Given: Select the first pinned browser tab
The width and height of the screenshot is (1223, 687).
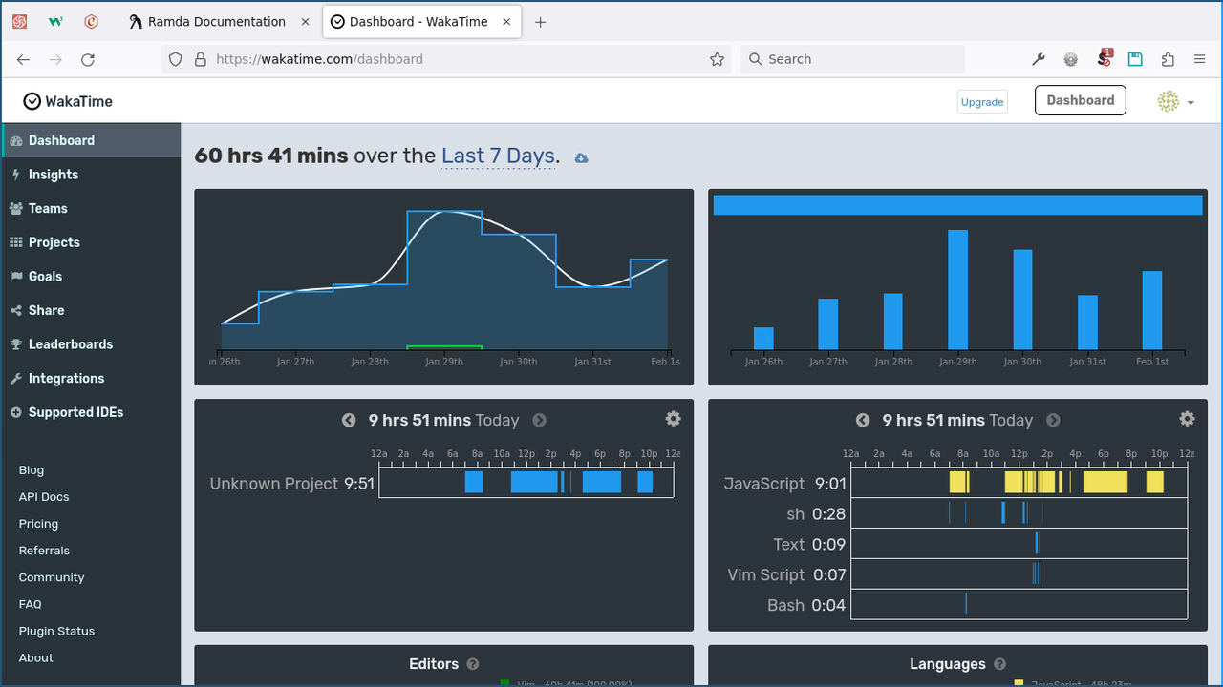Looking at the screenshot, I should (x=19, y=21).
